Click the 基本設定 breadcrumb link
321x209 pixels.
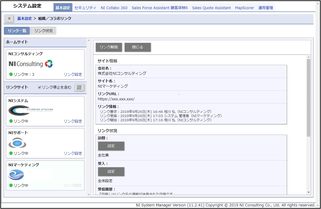point(24,18)
